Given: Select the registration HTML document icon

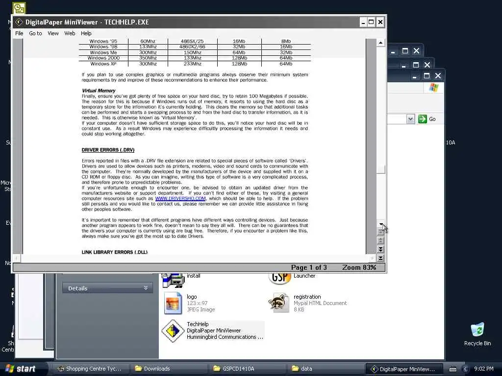Looking at the screenshot, I should (278, 303).
